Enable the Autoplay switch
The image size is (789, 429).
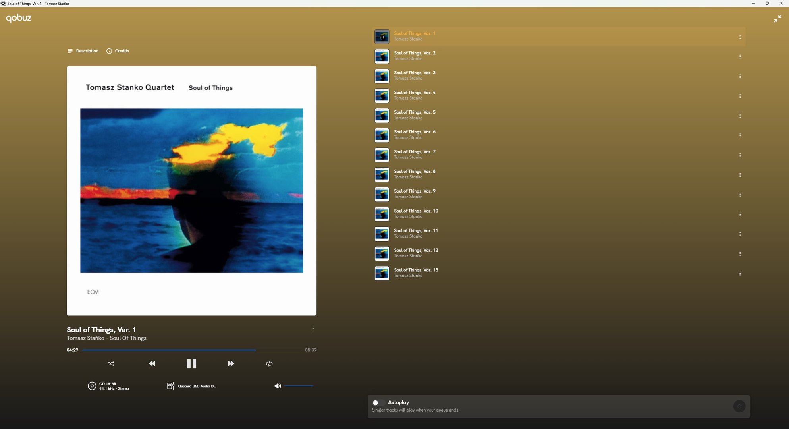(x=378, y=402)
